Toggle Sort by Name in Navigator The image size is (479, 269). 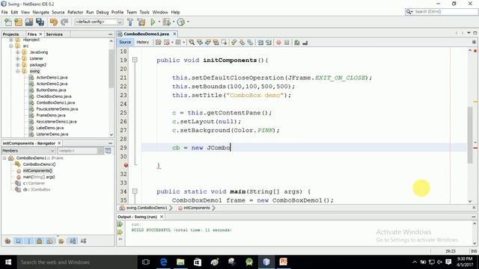[x=73, y=241]
